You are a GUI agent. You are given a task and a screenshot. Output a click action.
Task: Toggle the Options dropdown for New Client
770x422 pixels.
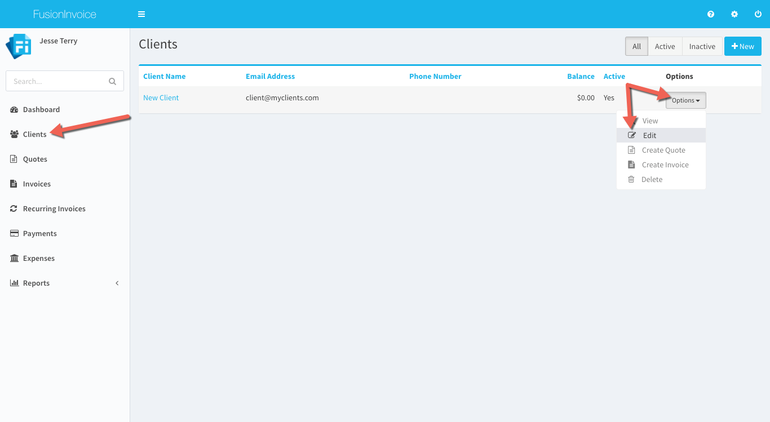tap(685, 100)
